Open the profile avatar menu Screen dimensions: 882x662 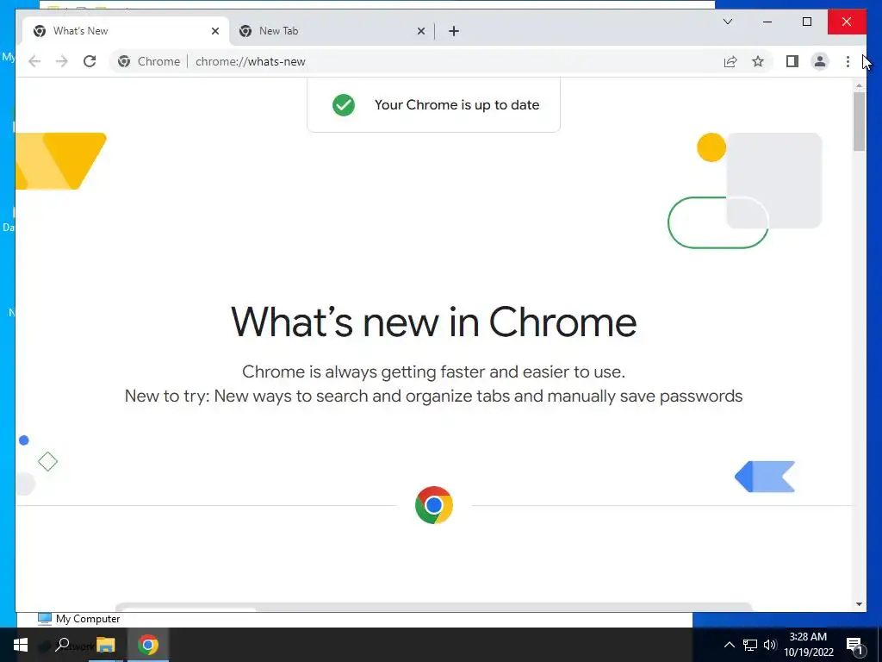click(x=820, y=61)
